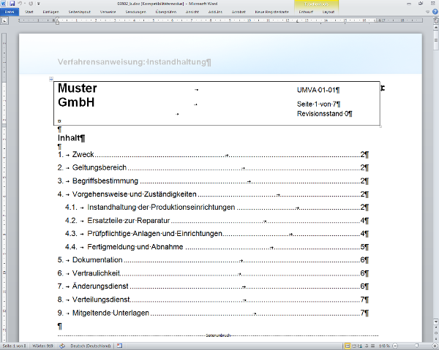439x350 pixels.
Task: Toggle ruler icon above vertical scrollbar
Action: click(x=435, y=20)
